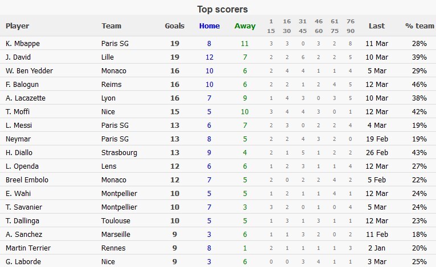Click the Player column header

pos(18,26)
